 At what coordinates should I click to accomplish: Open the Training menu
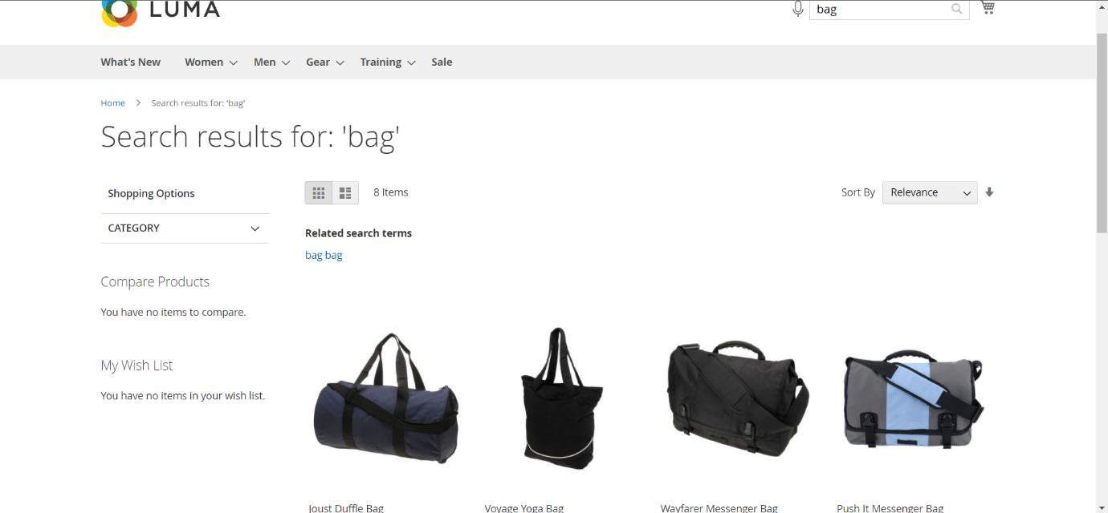(x=381, y=62)
